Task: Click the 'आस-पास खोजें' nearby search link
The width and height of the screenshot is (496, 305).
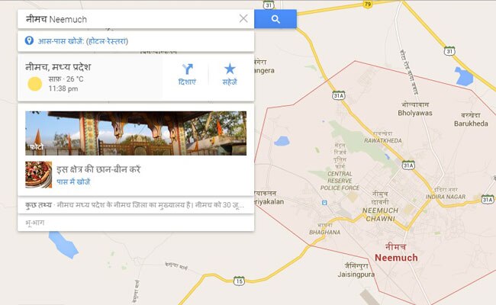Action: pos(83,41)
